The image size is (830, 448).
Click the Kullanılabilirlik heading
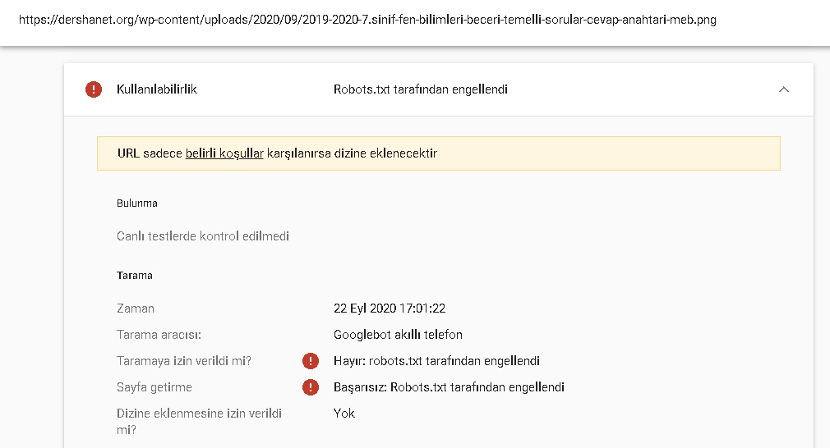[x=157, y=89]
